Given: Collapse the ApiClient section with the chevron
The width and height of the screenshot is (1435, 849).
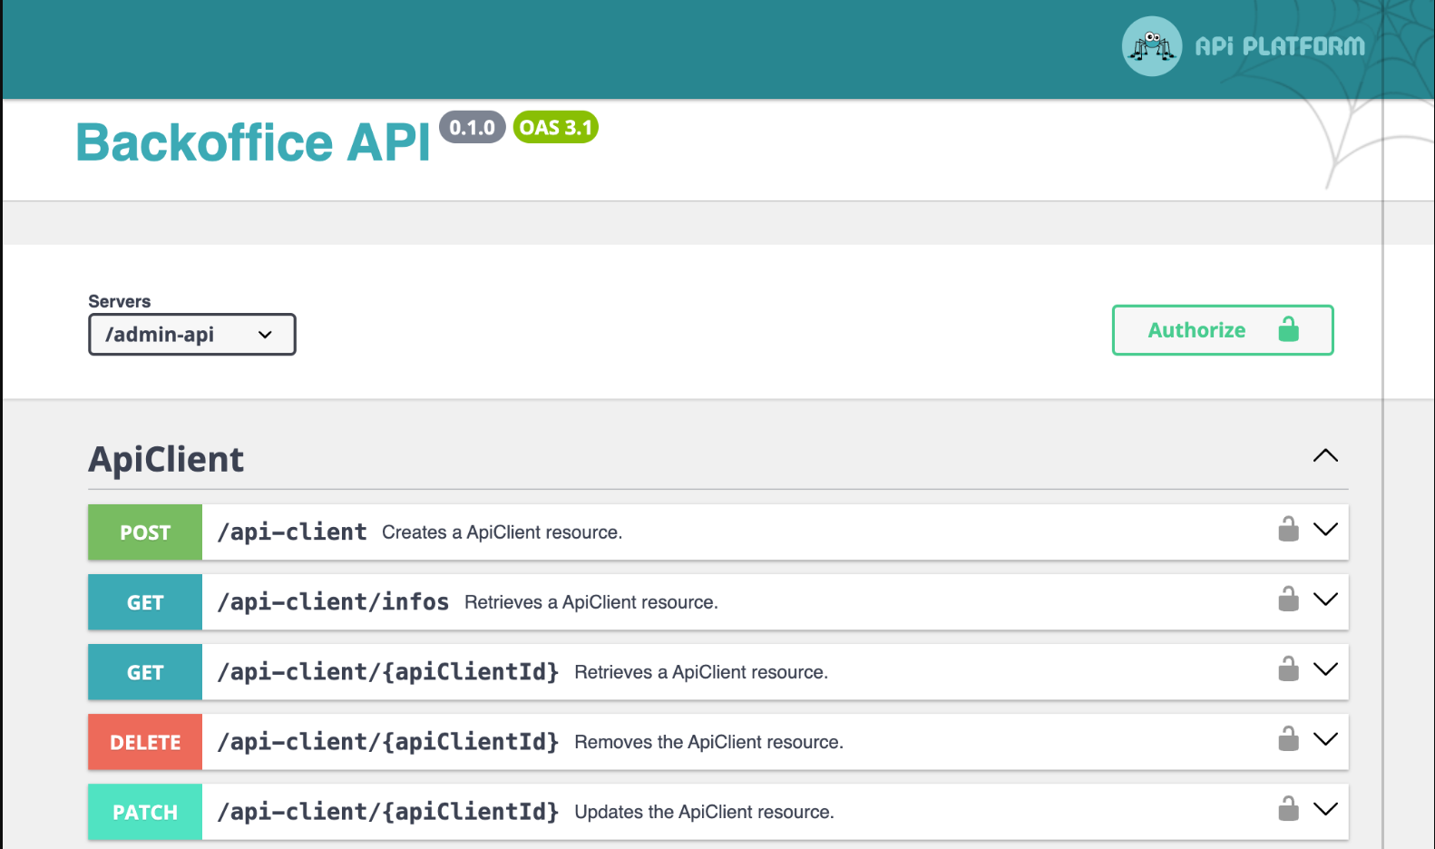Looking at the screenshot, I should [1325, 455].
